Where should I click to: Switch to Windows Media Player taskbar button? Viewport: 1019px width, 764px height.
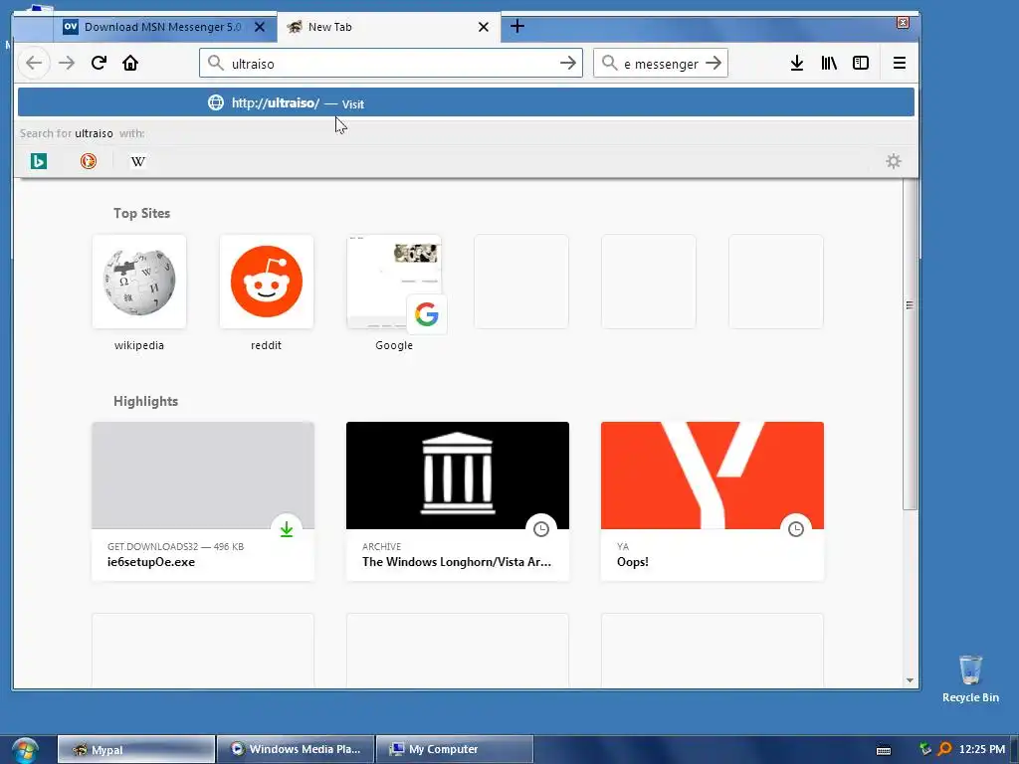295,749
